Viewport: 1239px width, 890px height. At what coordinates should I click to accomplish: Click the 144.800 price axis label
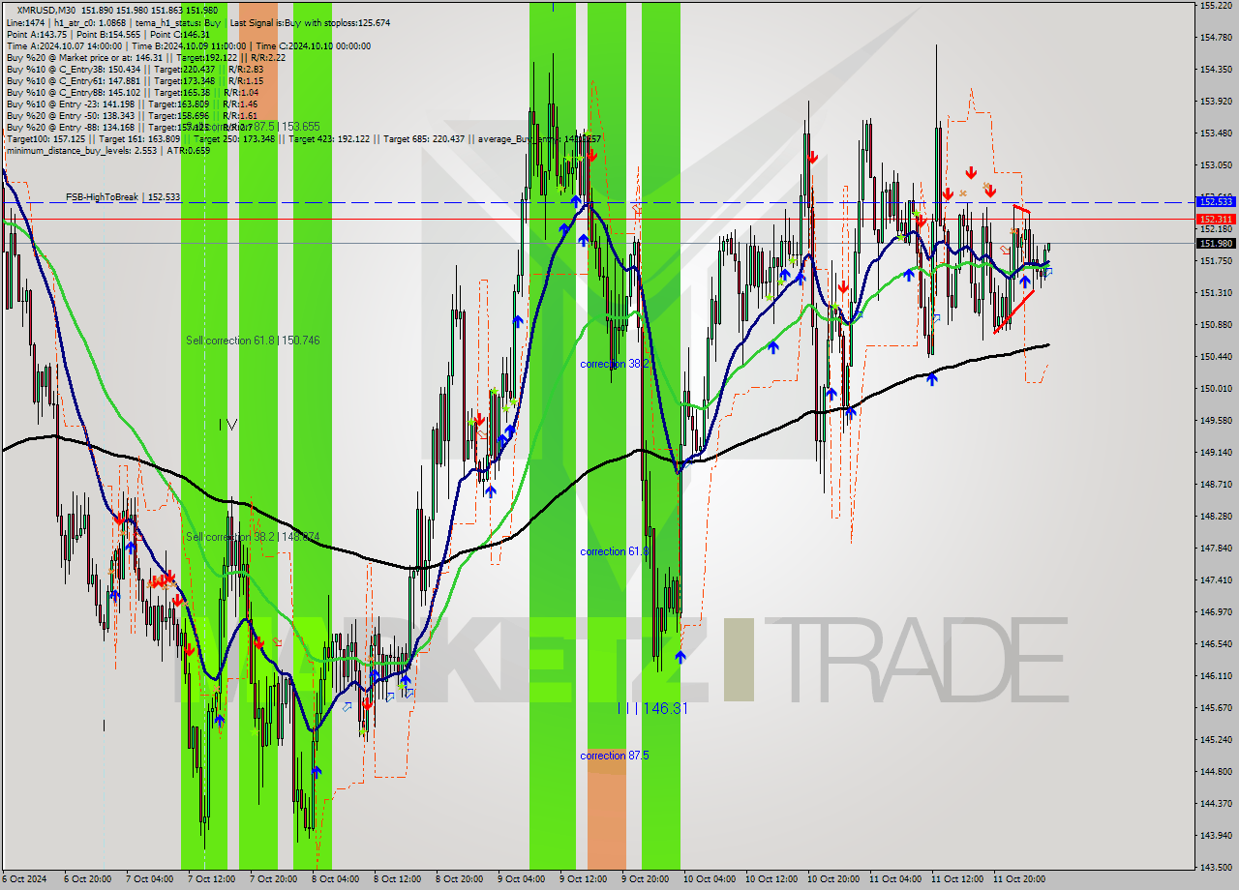point(1215,772)
